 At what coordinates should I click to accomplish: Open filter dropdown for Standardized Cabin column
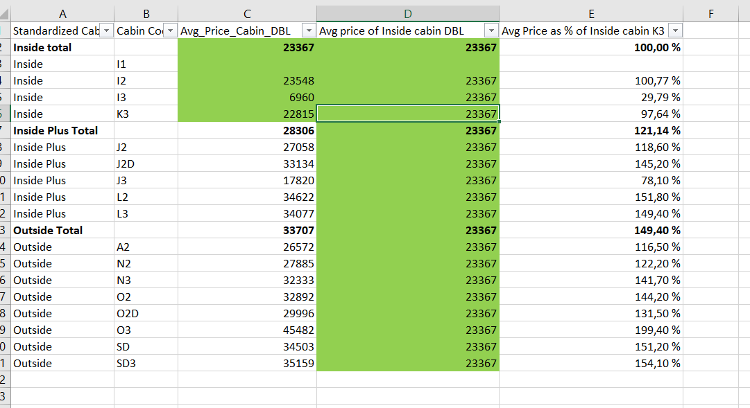pyautogui.click(x=107, y=30)
